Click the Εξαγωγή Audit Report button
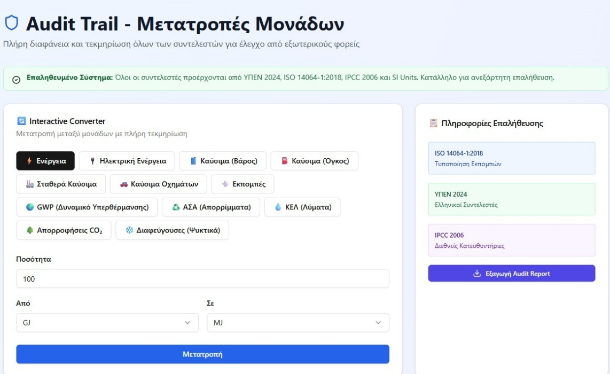Image resolution: width=610 pixels, height=374 pixels. [512, 273]
